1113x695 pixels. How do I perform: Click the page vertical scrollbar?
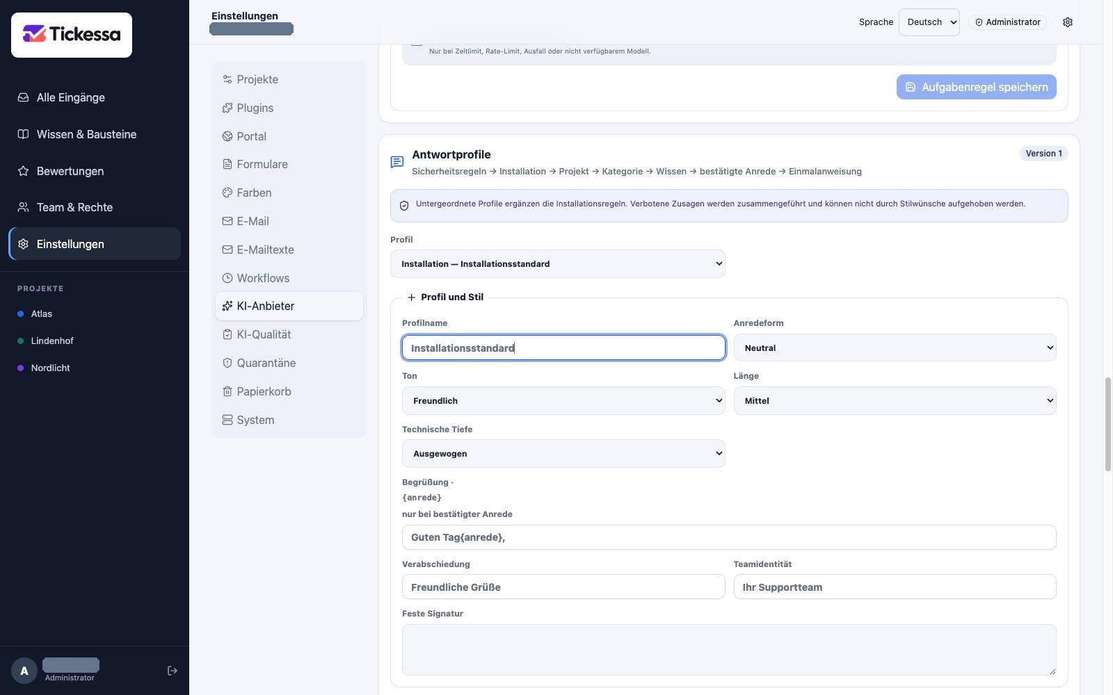coord(1107,424)
